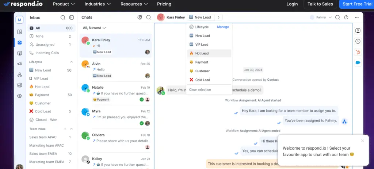Open the dashboard icon in left sidebar
The width and height of the screenshot is (374, 169).
click(x=20, y=32)
